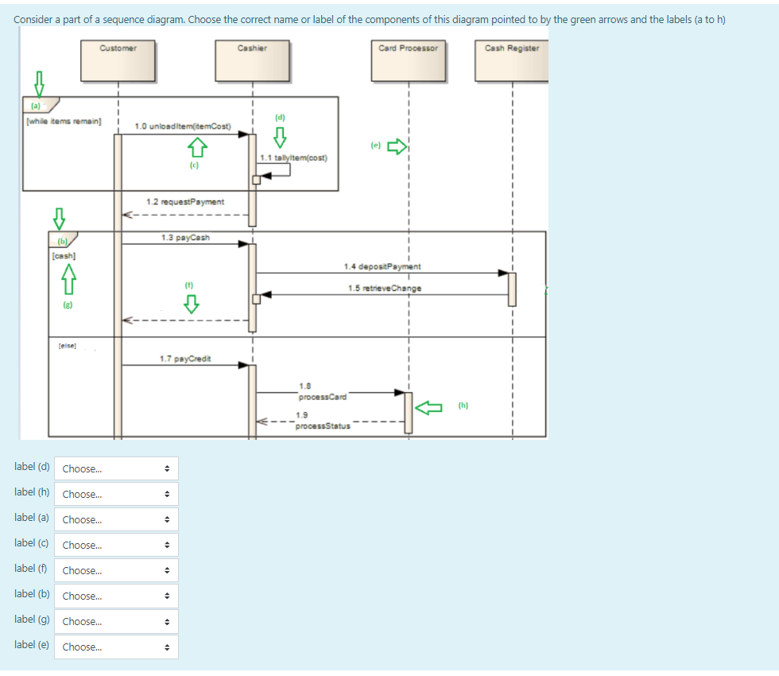Click the green left arrow labeled (h)
The height and width of the screenshot is (676, 779).
point(429,406)
